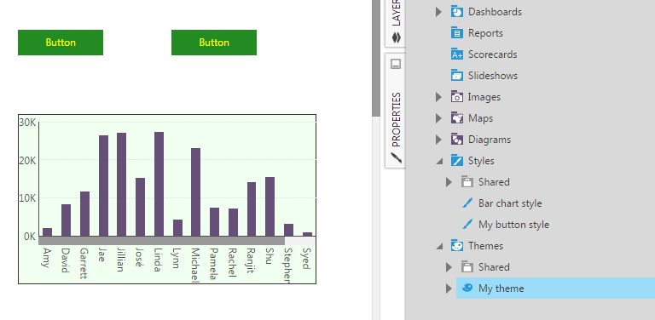The height and width of the screenshot is (320, 655).
Task: Click the chart's horizontal scrollbar thumb
Action: point(162,241)
